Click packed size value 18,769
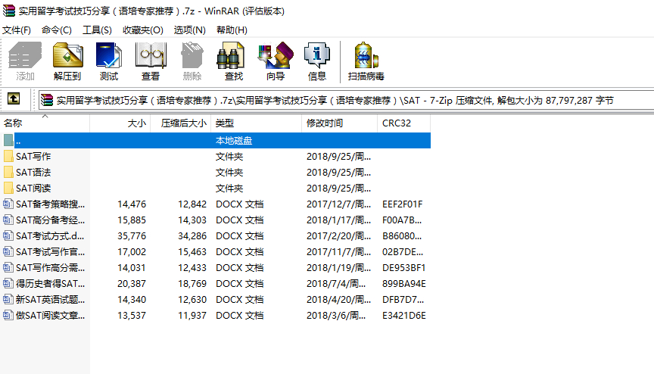 (192, 283)
